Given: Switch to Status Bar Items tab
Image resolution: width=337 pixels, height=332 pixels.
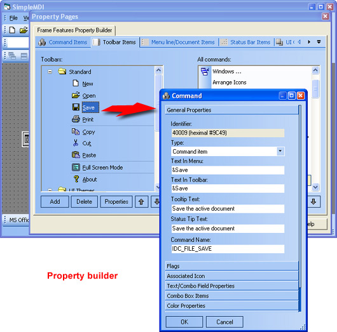Looking at the screenshot, I should tap(246, 42).
